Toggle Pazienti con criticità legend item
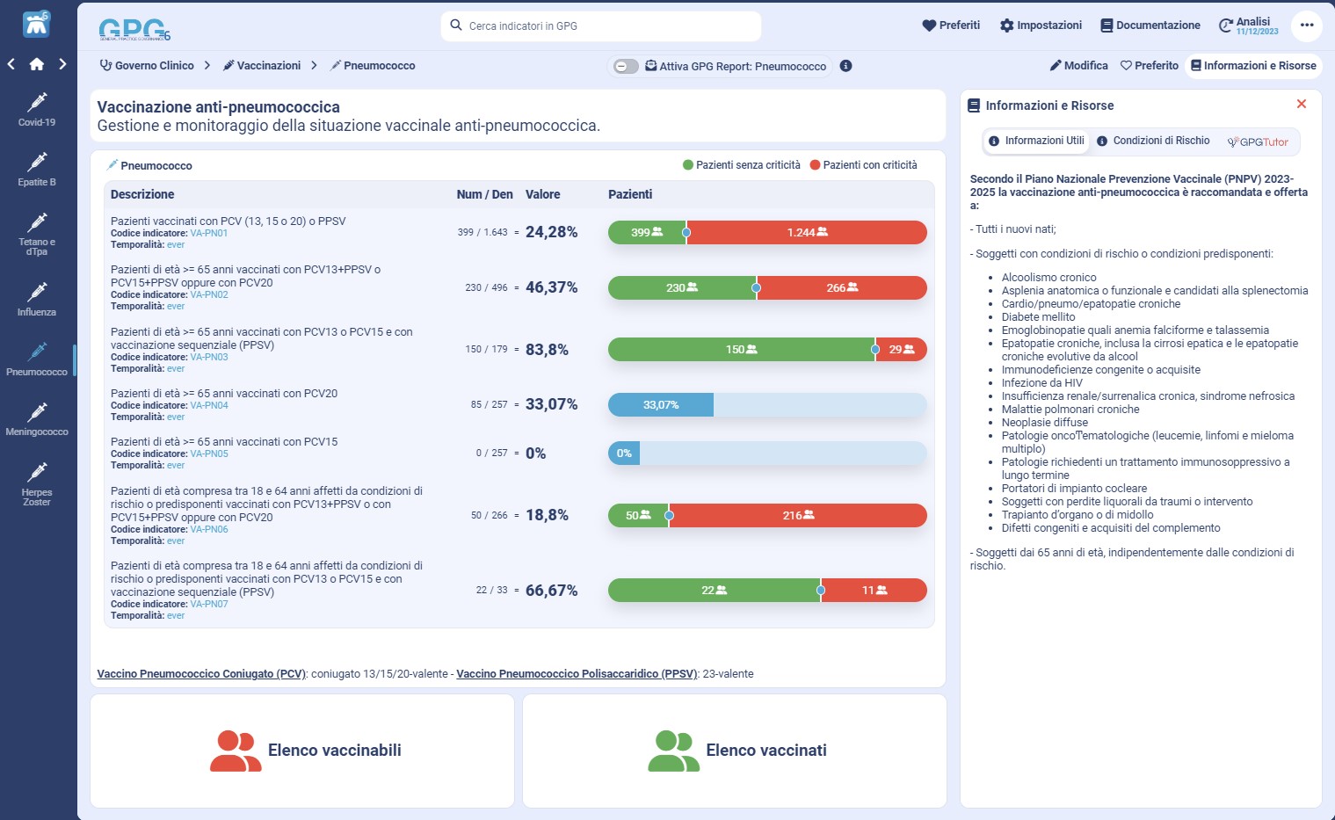1335x820 pixels. [x=863, y=165]
